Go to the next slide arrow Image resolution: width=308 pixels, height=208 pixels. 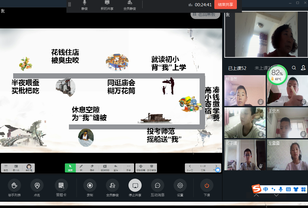216,167
